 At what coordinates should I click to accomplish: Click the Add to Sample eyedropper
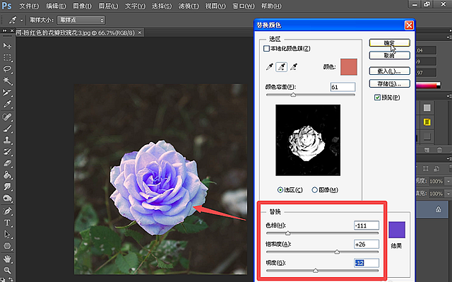[x=282, y=67]
